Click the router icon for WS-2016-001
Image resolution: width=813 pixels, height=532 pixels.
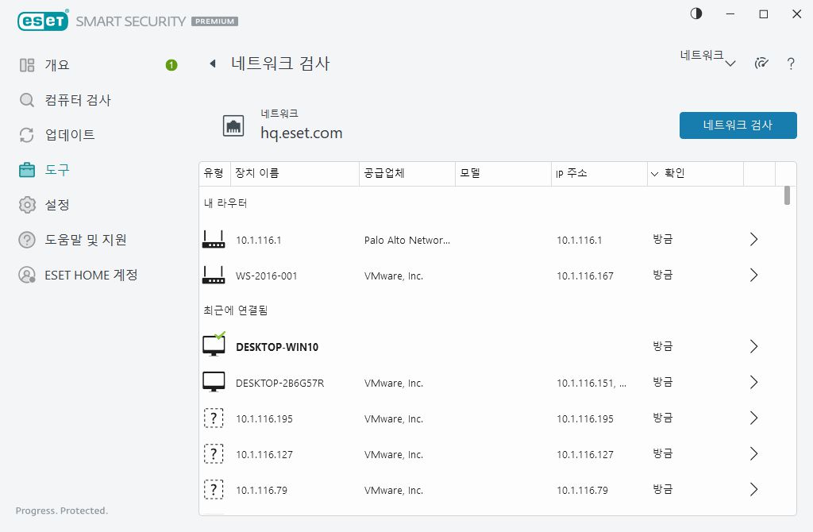(213, 275)
